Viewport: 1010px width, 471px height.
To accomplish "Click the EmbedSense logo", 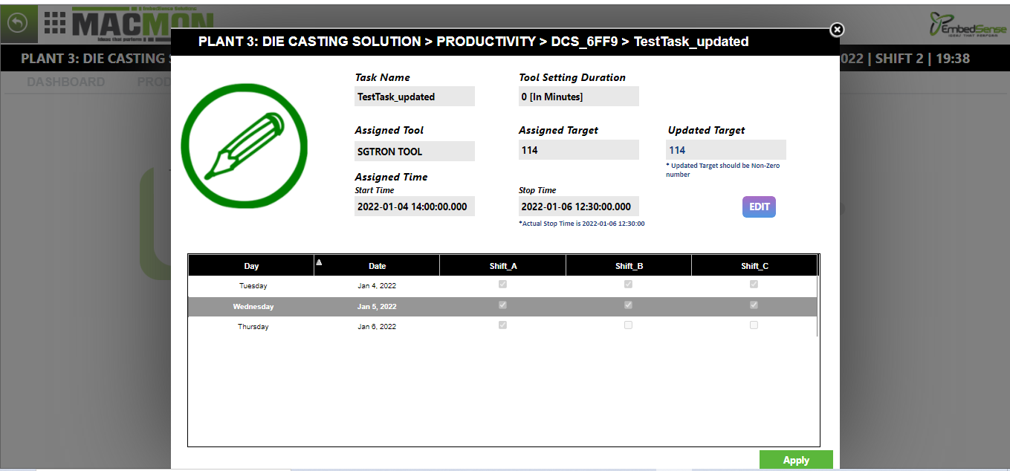I will pos(968,25).
